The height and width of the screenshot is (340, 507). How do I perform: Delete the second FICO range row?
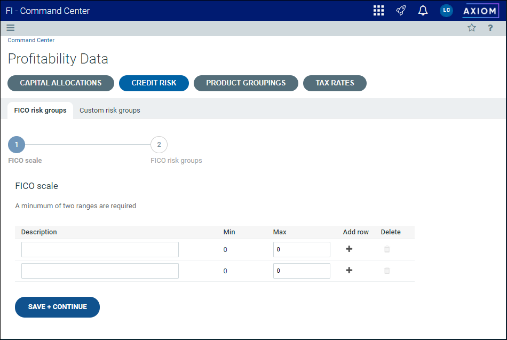coord(387,271)
